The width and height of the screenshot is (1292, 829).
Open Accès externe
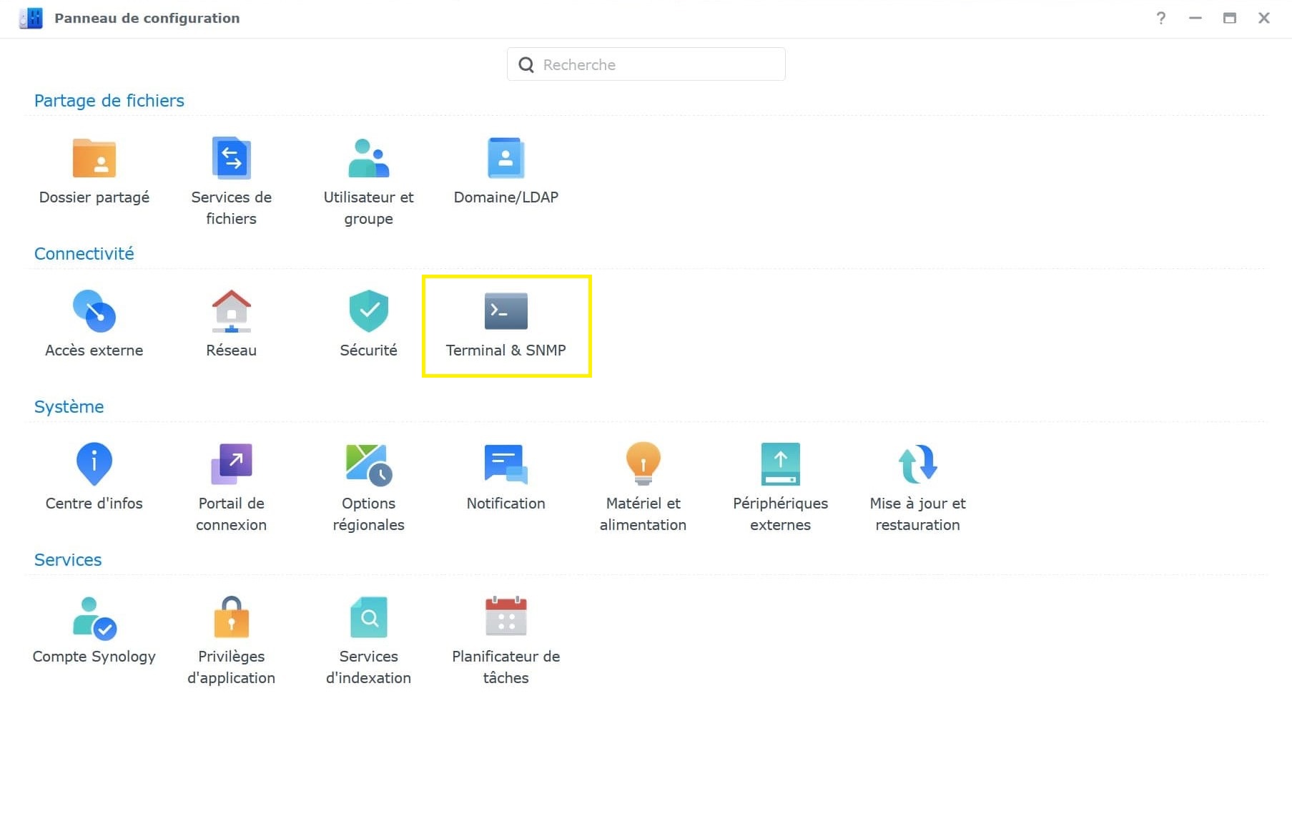(x=94, y=311)
